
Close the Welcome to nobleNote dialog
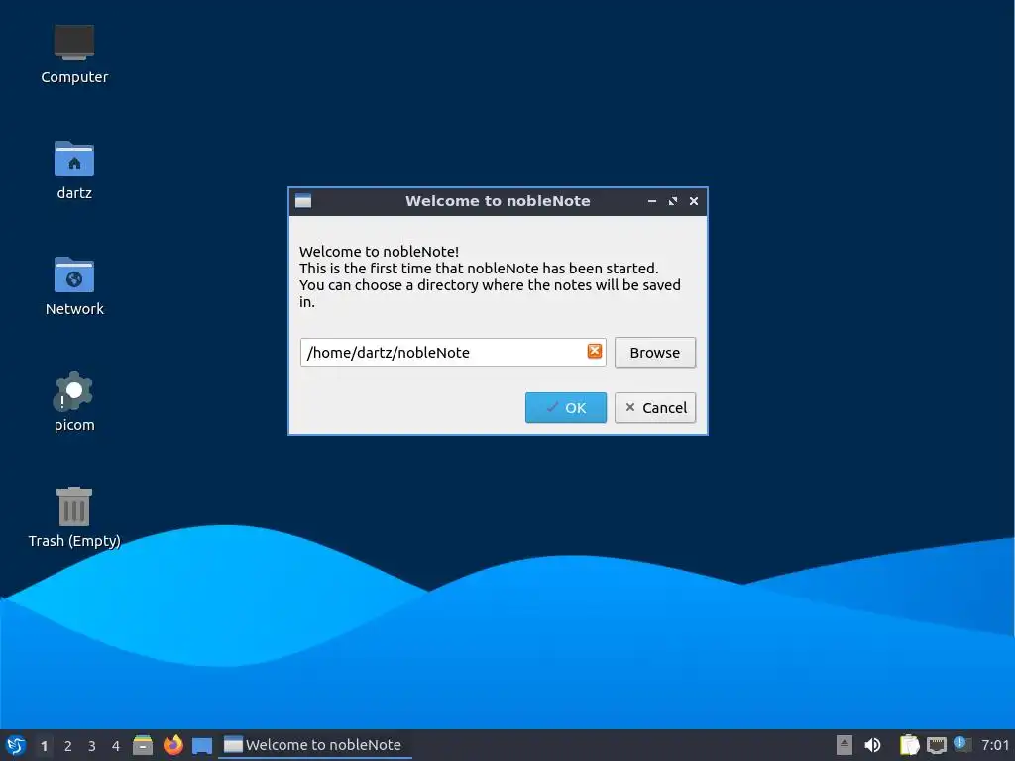click(x=693, y=201)
